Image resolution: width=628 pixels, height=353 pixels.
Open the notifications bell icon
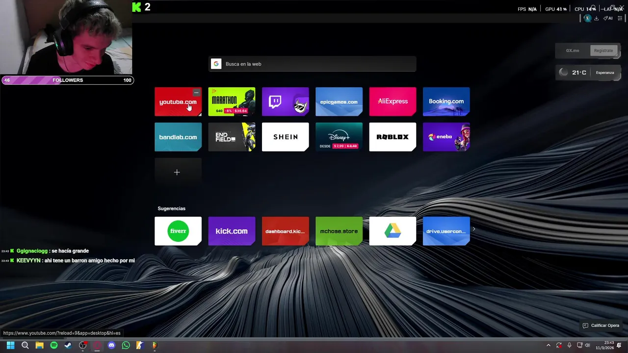pos(620,345)
